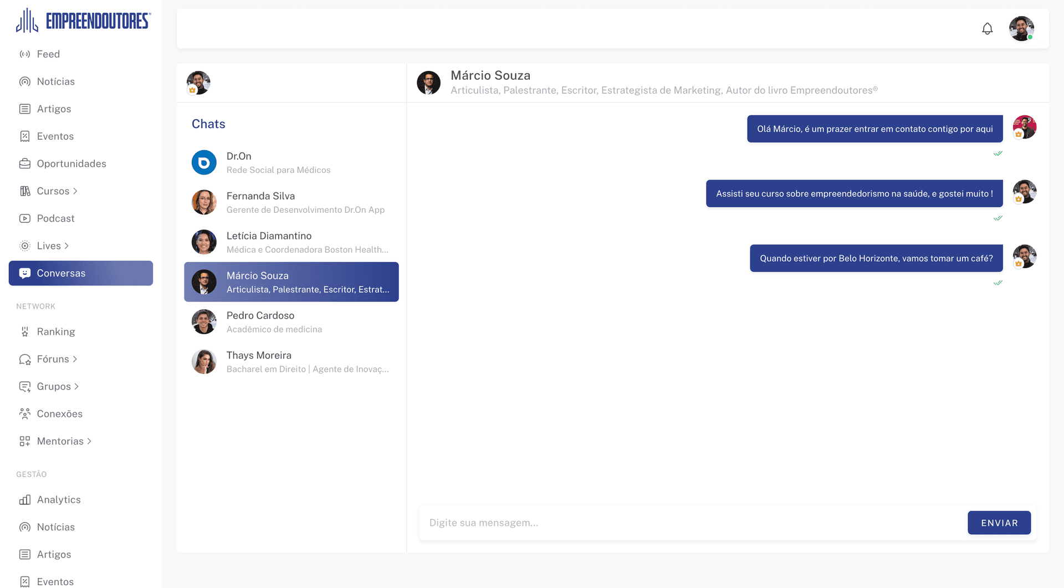
Task: Expand the Lives submenu
Action: pyautogui.click(x=66, y=246)
